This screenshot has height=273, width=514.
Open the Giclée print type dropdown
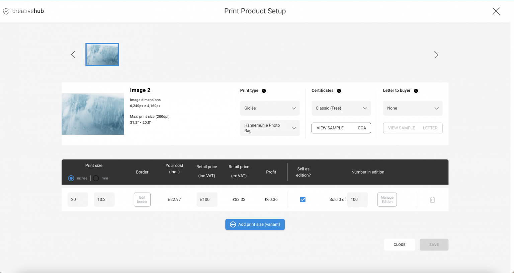tap(270, 108)
